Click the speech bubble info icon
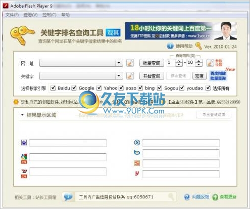Screen dimensions: 250x209 coord(68,197)
